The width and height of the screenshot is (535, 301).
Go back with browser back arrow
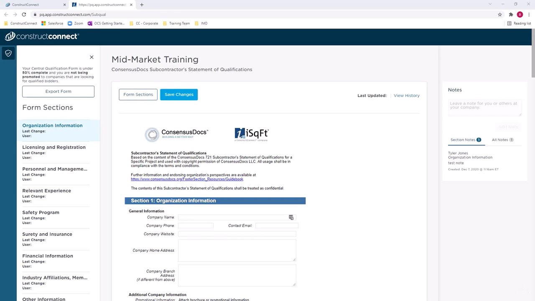point(6,14)
